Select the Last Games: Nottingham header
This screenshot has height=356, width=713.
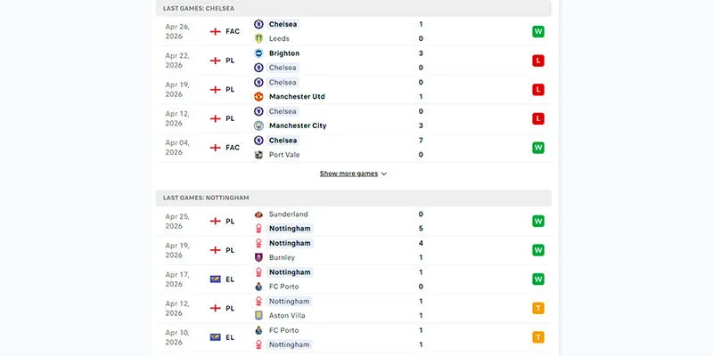coord(353,198)
